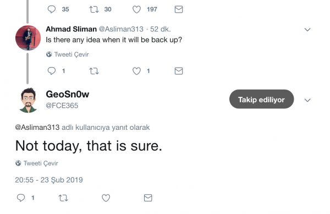Like Ahmad Sliman's tweet

(136, 71)
